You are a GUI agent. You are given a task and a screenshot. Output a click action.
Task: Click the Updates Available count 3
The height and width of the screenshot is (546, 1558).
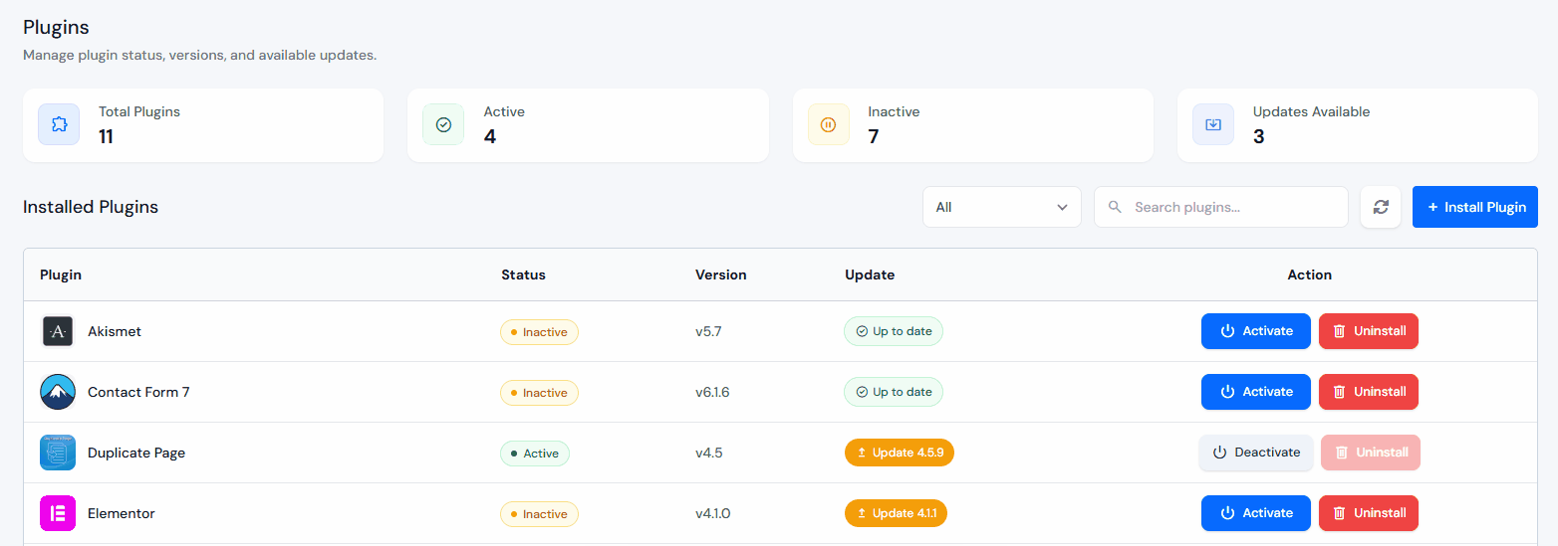(x=1259, y=136)
